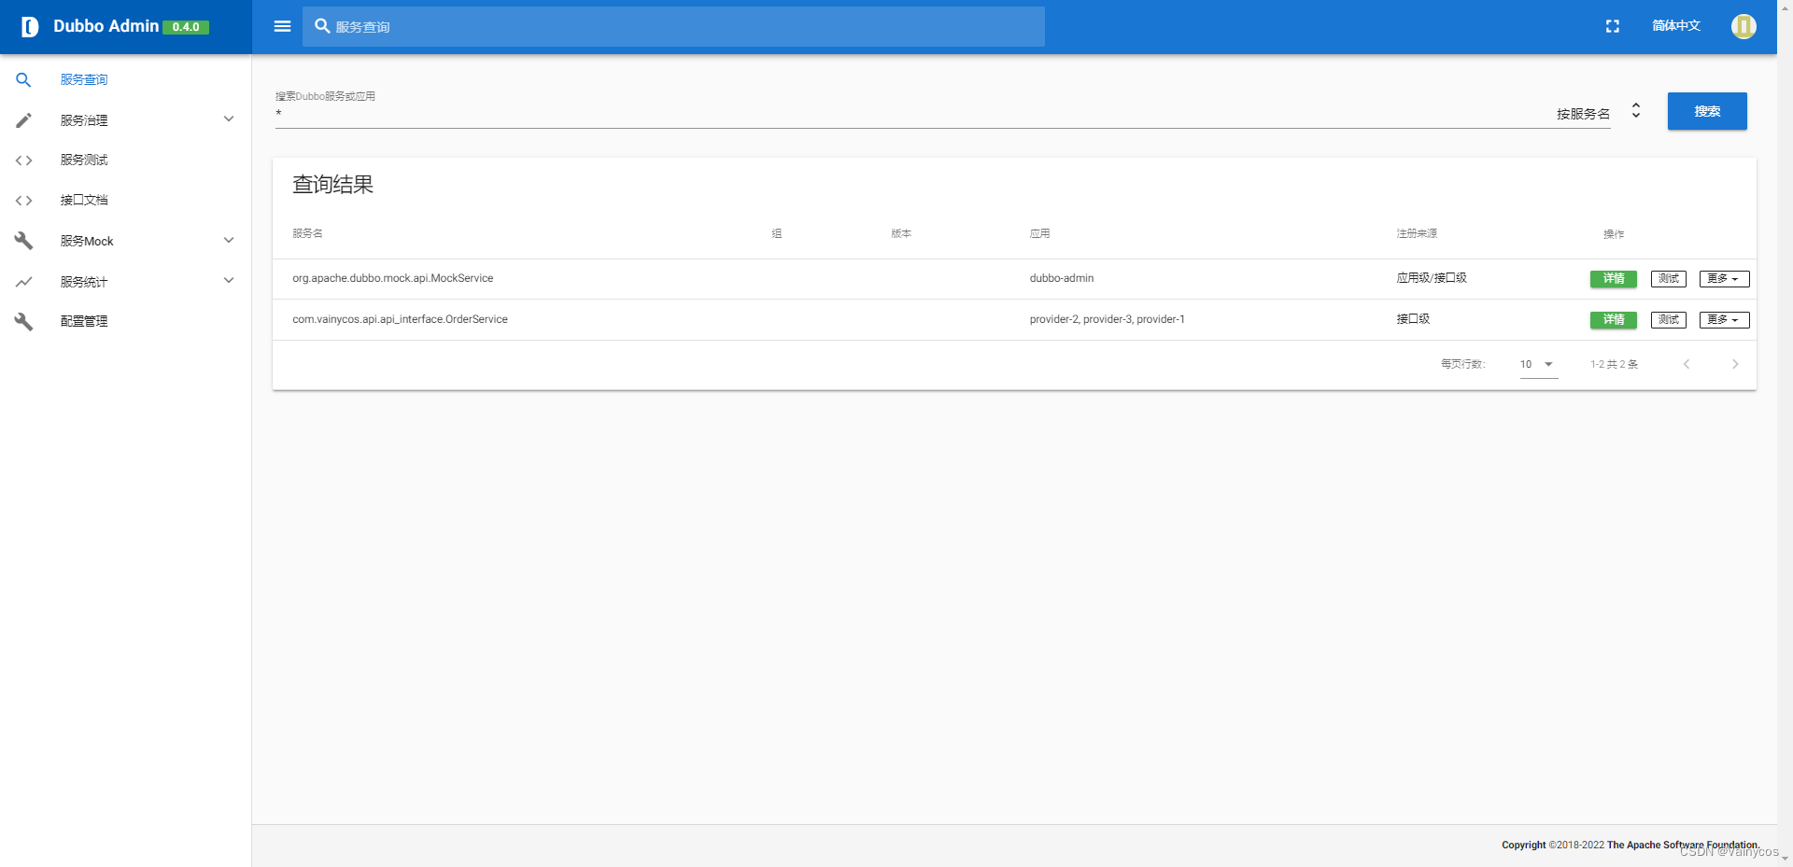Viewport: 1793px width, 867px height.
Task: Open the 接口文档 sidebar menu item
Action: point(125,201)
